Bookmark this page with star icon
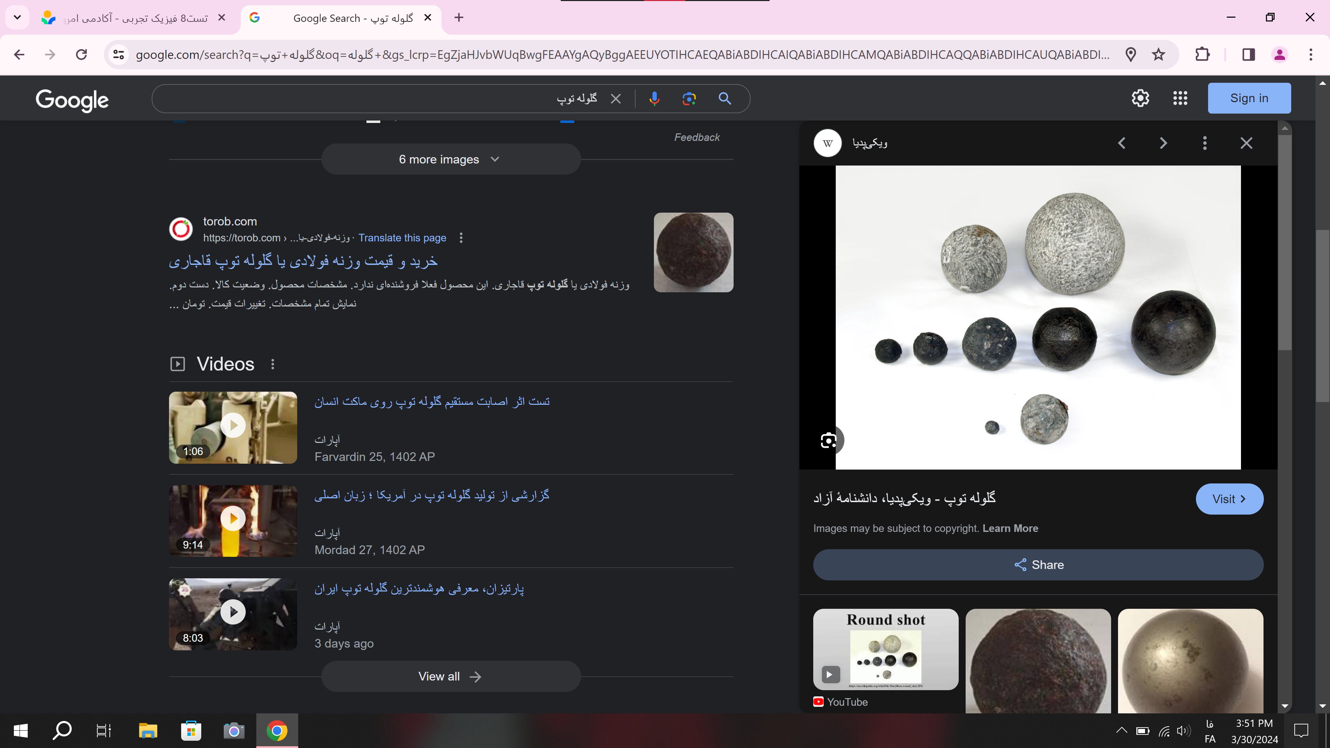 [1159, 55]
